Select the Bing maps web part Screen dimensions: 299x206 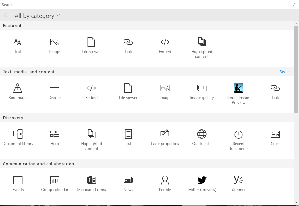point(18,91)
